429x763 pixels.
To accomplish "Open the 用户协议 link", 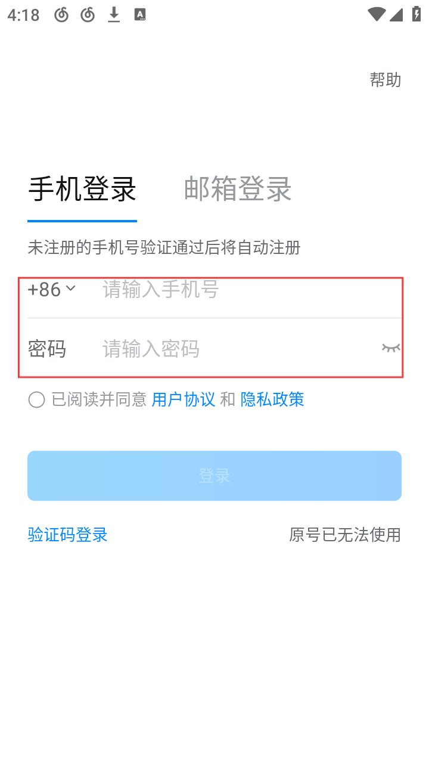I will coord(184,399).
